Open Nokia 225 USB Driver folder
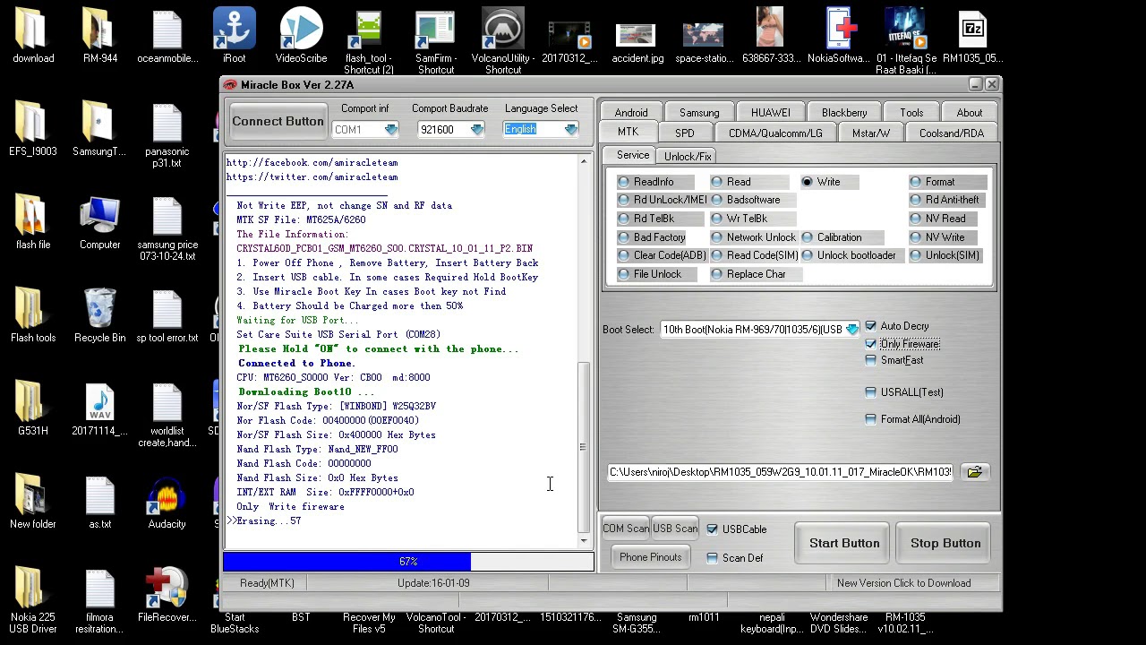 coord(33,600)
